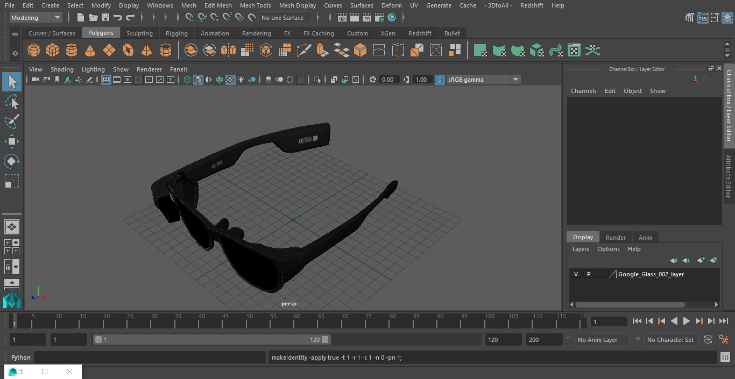Open the shelf options gear menu
735x379 pixels.
(15, 53)
